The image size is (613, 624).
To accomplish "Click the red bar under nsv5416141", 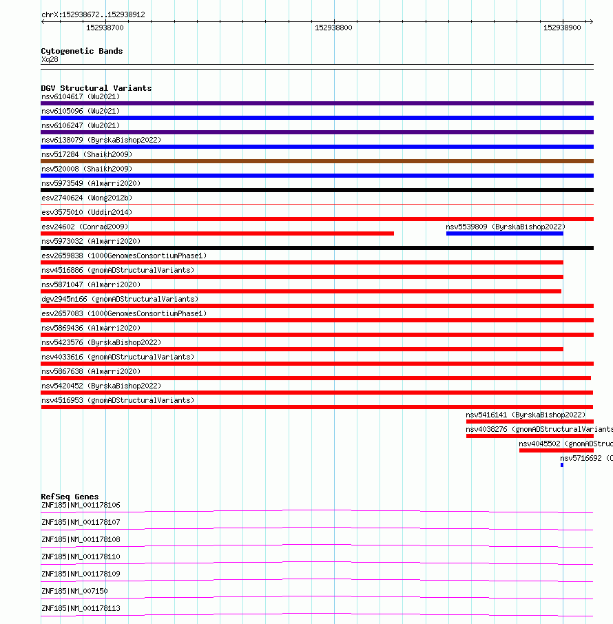I will point(530,422).
